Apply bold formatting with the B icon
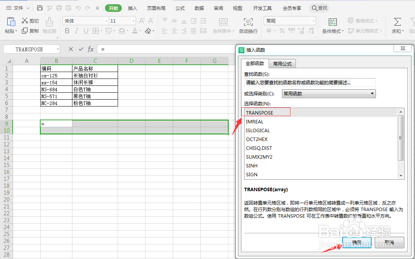The width and height of the screenshot is (415, 259). 67,31
